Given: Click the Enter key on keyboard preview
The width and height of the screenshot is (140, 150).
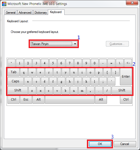Looking at the screenshot, I should click(x=126, y=77).
